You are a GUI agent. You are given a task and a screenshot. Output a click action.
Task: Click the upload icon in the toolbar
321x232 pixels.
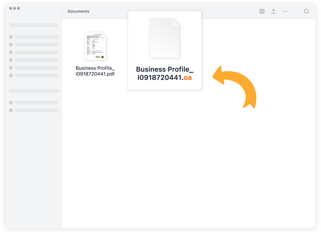click(x=274, y=11)
